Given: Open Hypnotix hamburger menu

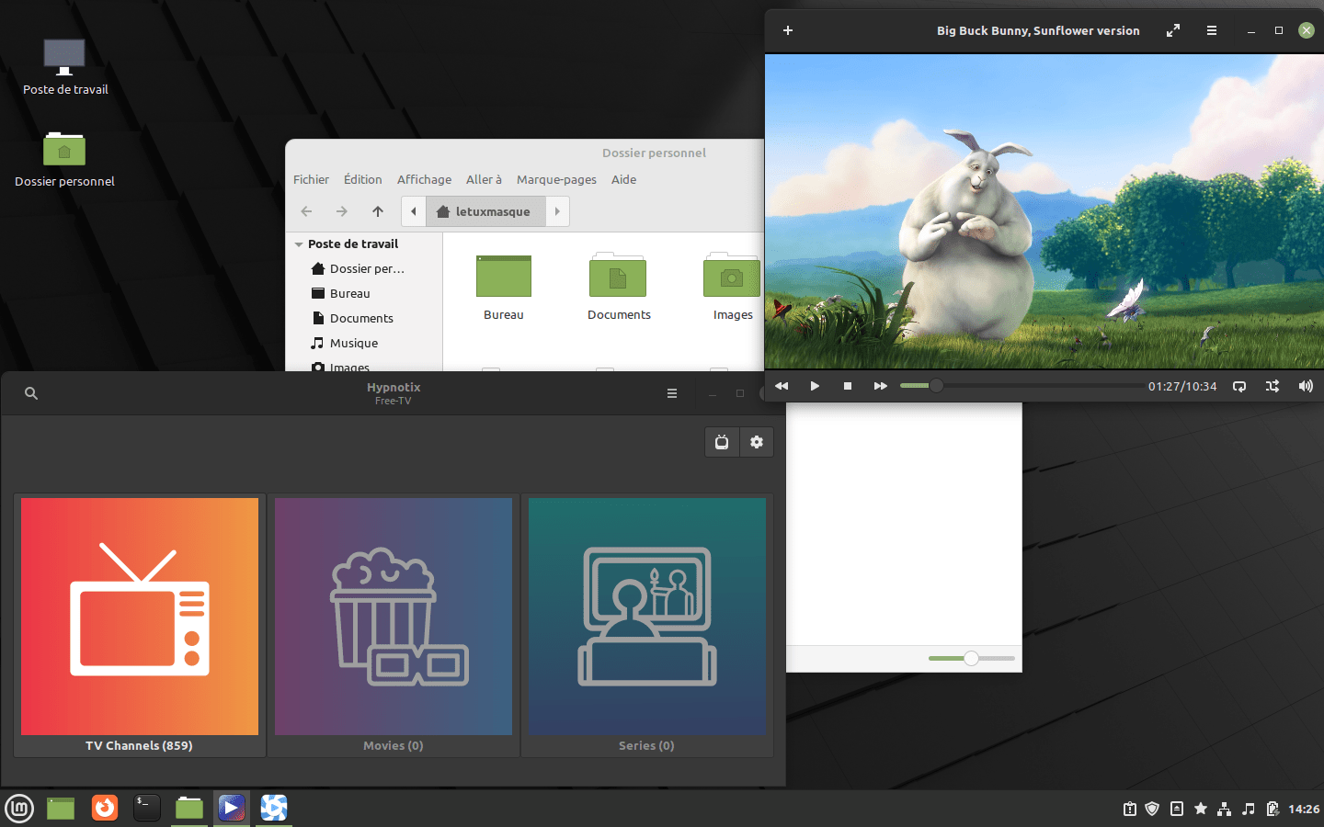Looking at the screenshot, I should tap(672, 393).
